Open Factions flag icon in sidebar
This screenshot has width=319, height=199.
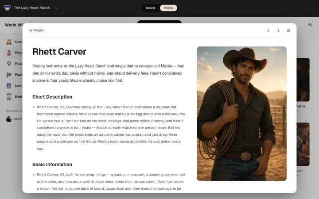(x=9, y=75)
